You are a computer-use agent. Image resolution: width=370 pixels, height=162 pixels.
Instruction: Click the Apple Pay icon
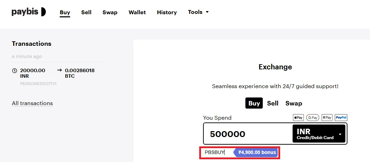[x=298, y=118]
